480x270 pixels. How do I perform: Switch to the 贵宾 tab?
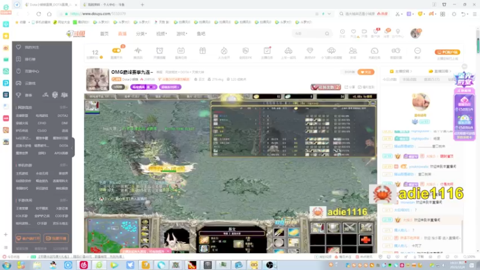431,79
